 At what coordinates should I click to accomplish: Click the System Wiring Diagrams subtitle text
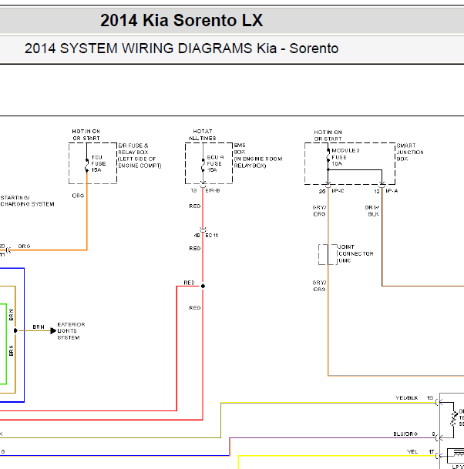(x=181, y=49)
